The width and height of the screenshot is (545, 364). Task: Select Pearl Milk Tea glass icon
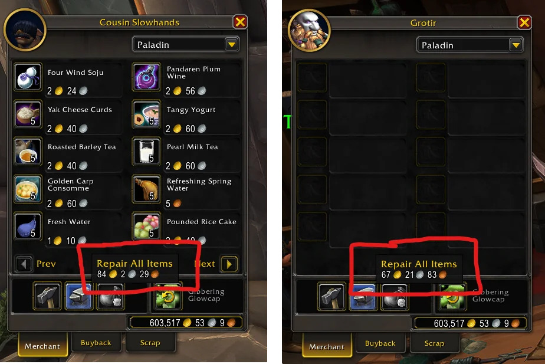point(147,151)
